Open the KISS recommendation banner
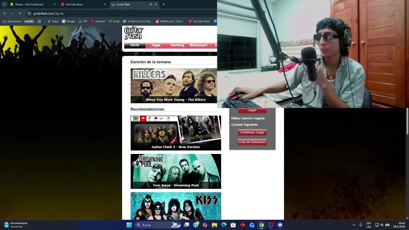The height and width of the screenshot is (230, 409). [x=176, y=206]
